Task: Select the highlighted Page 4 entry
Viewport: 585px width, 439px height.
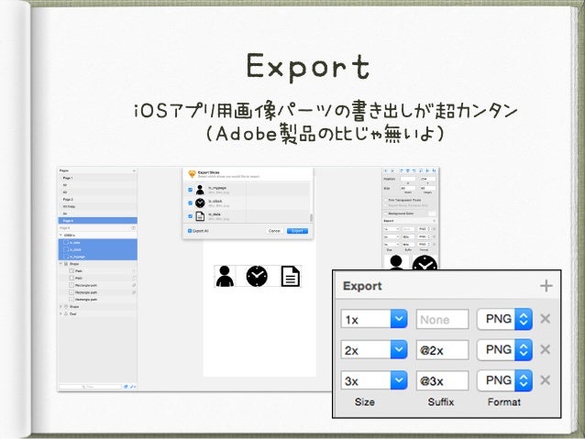Action: (x=68, y=221)
